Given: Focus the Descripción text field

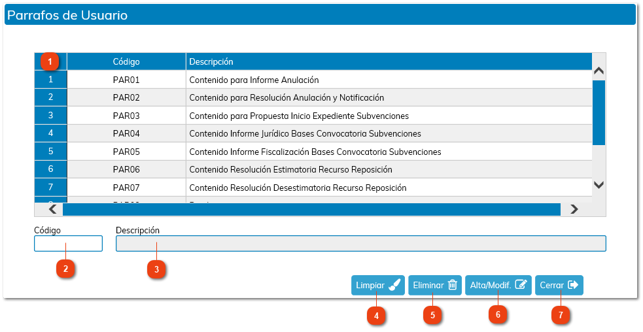Looking at the screenshot, I should (x=360, y=244).
